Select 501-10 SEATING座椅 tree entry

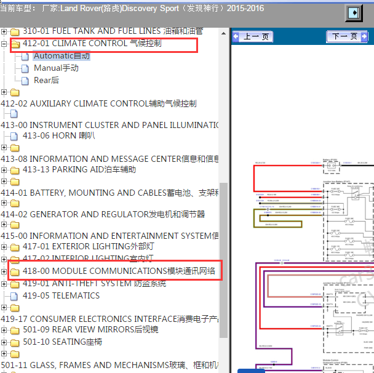tap(62, 342)
